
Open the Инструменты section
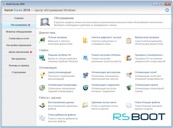pyautogui.click(x=19, y=59)
